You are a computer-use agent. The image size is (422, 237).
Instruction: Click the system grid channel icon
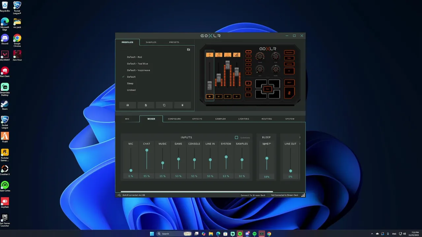[x=237, y=55]
